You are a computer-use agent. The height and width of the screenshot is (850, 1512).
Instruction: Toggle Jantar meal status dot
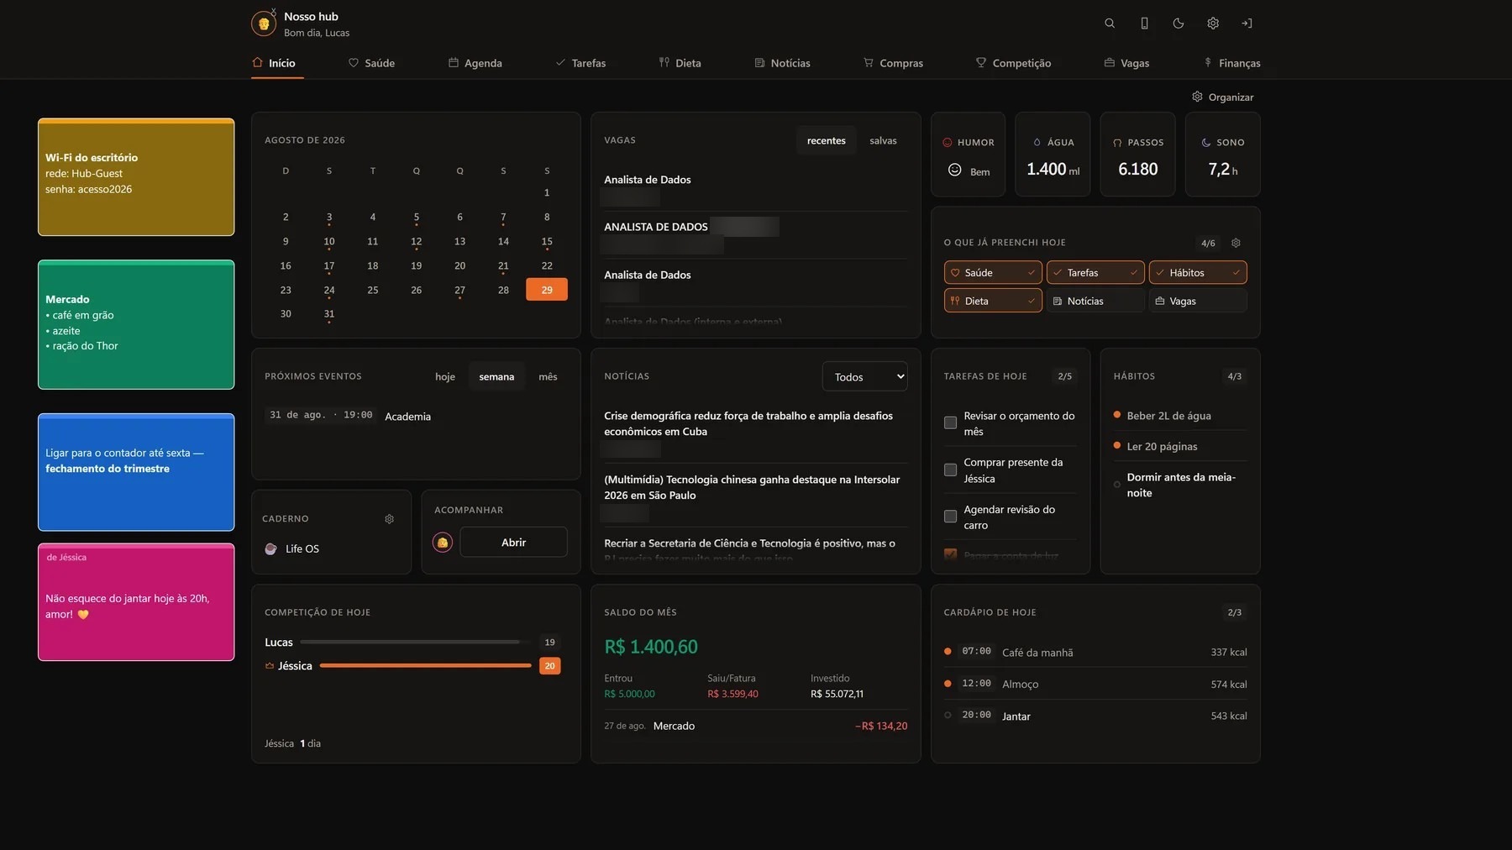point(948,716)
